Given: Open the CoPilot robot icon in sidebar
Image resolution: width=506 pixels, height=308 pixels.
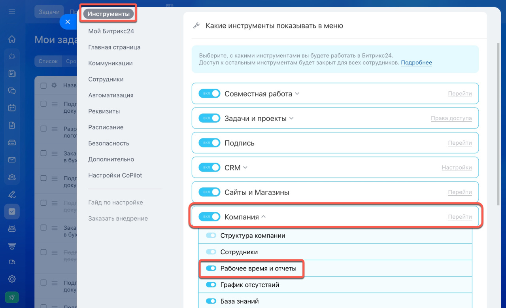Looking at the screenshot, I should coord(12,229).
